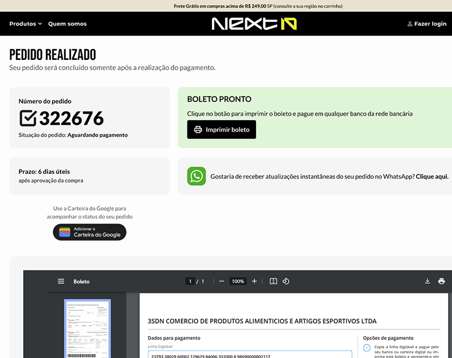Click the user icon beside Fazer login
452x358 pixels.
[410, 24]
